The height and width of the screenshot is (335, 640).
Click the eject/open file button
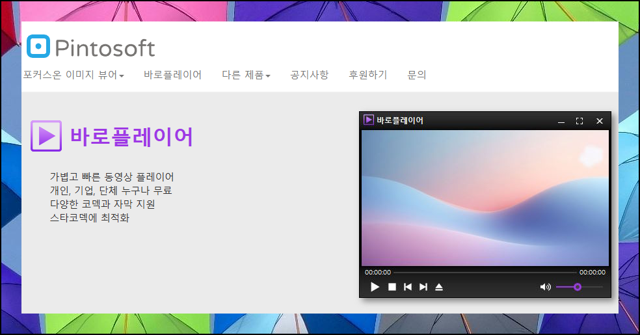439,288
